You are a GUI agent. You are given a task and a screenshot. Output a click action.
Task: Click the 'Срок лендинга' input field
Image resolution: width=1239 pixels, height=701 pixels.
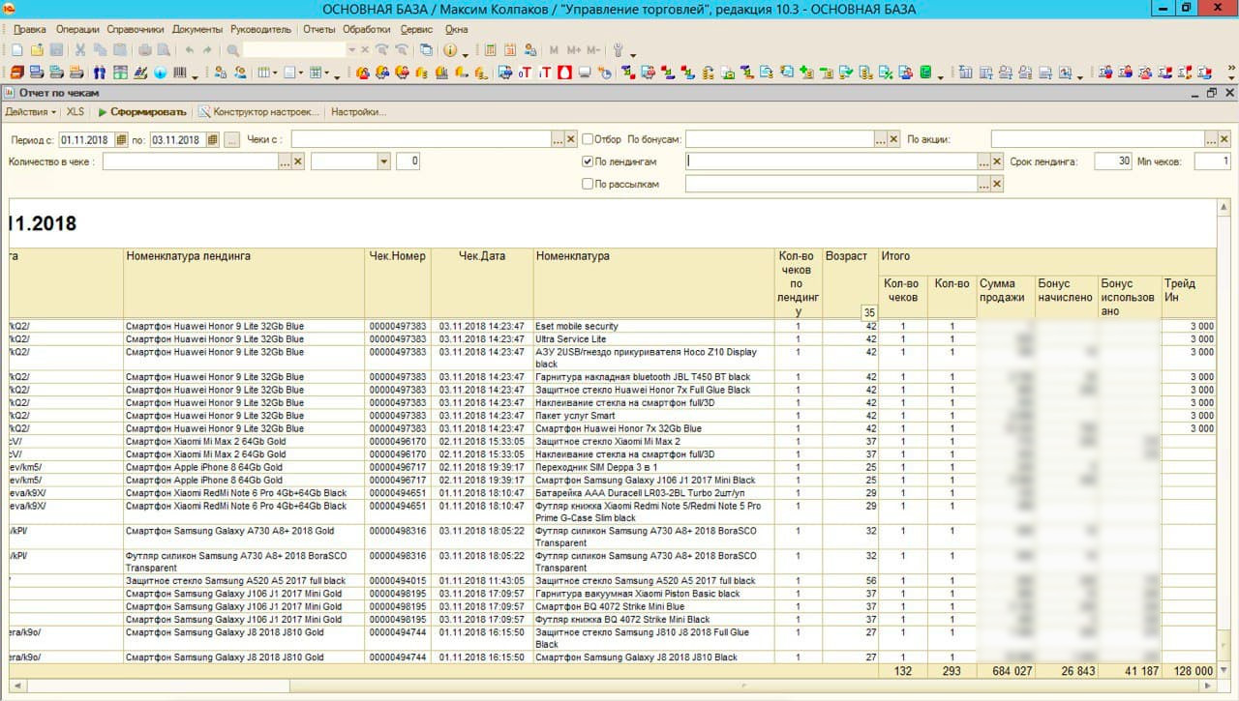pyautogui.click(x=1112, y=161)
